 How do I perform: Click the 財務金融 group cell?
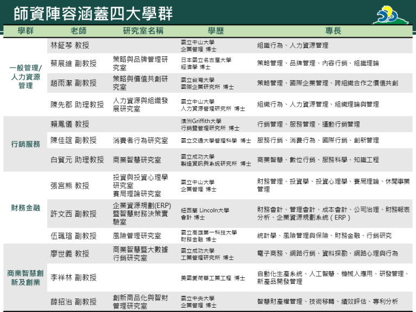tap(25, 207)
